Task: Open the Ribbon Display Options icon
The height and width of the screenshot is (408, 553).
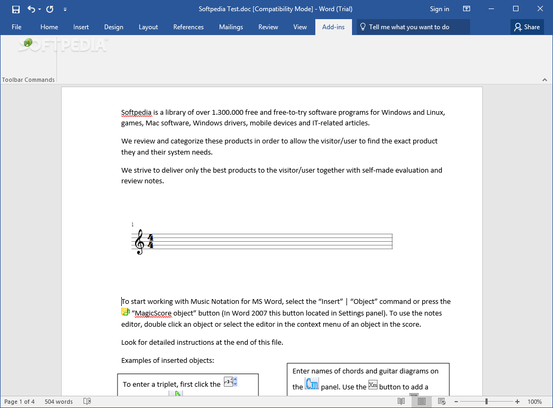Action: [467, 9]
